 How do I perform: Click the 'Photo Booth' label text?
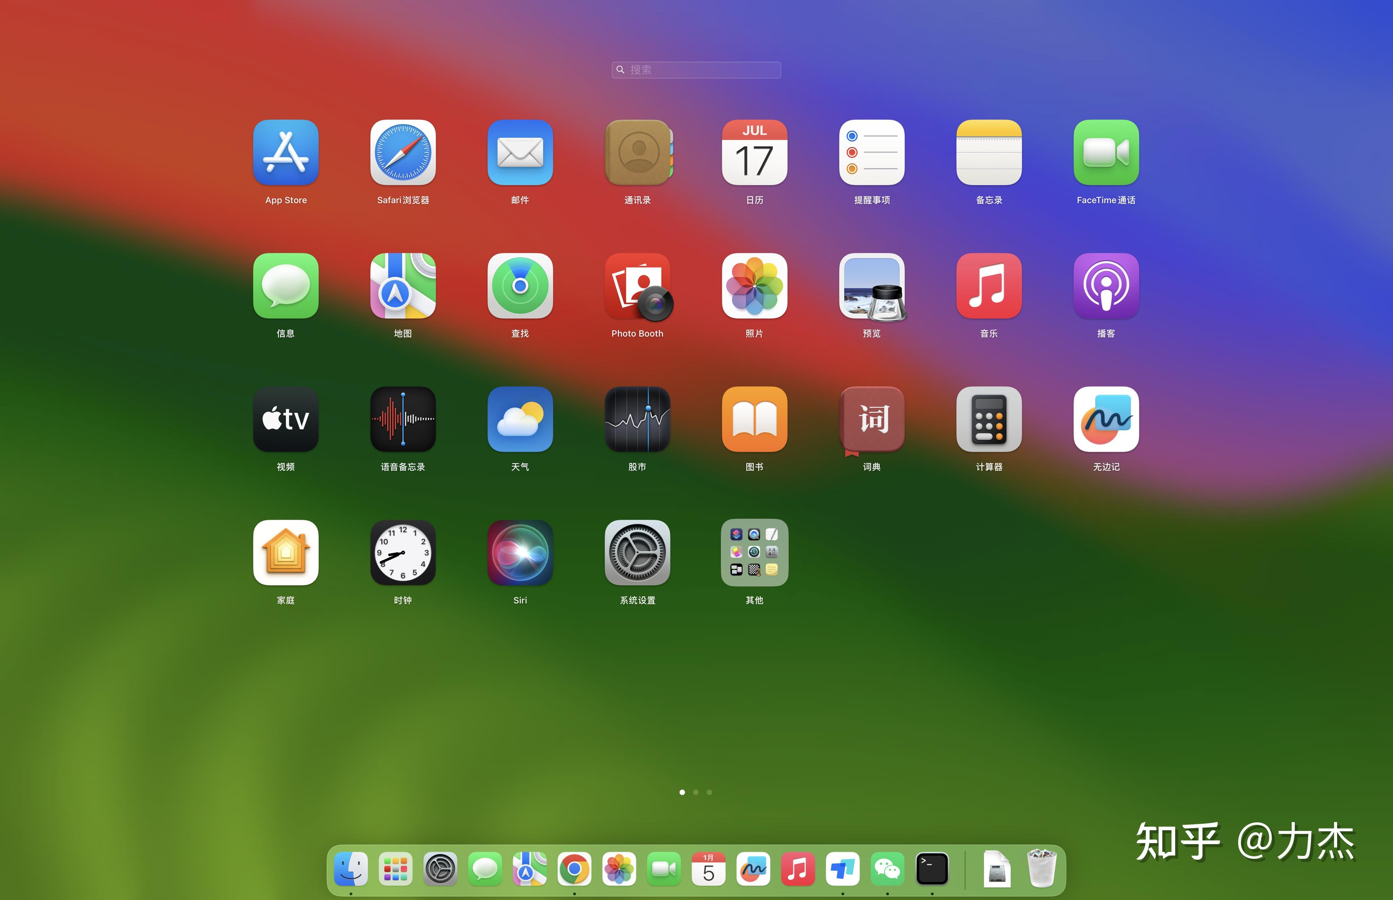pyautogui.click(x=637, y=333)
